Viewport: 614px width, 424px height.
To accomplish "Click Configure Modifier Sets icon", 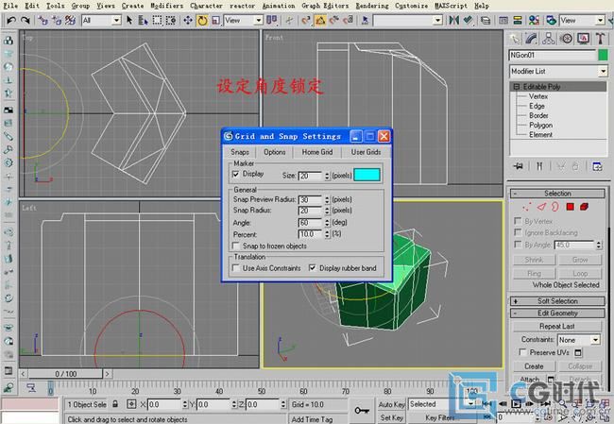I will pos(597,166).
